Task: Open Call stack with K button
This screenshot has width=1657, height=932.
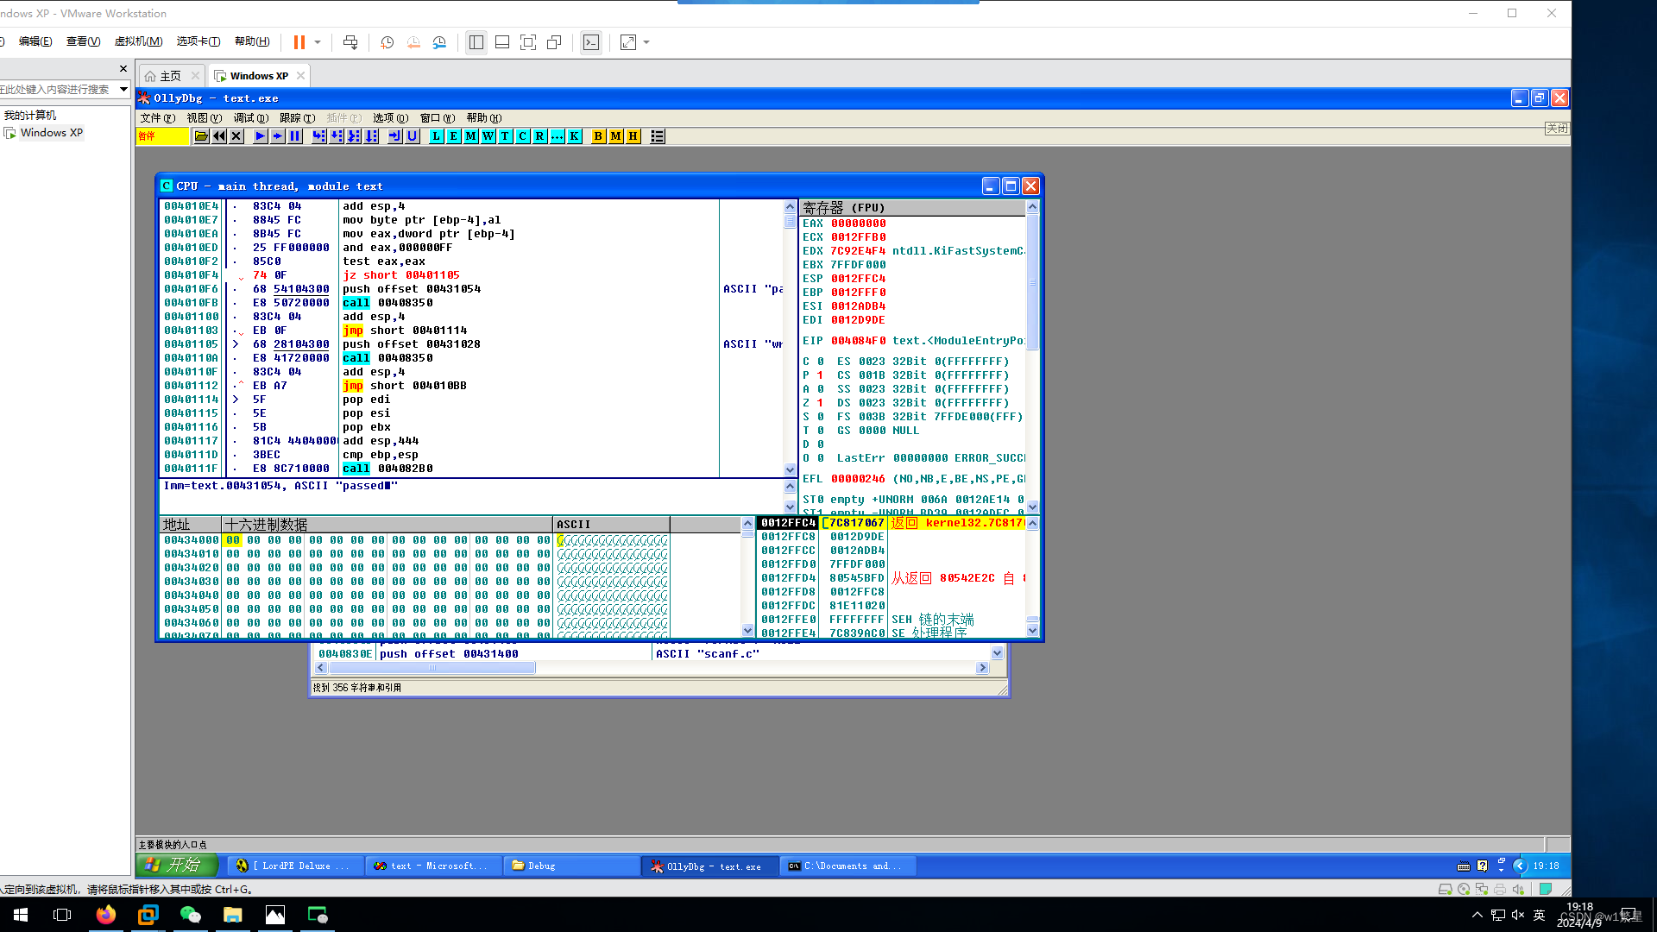Action: [x=574, y=136]
